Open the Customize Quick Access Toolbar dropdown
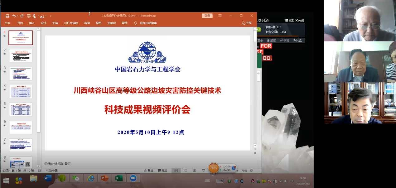396x188 pixels. click(51, 16)
